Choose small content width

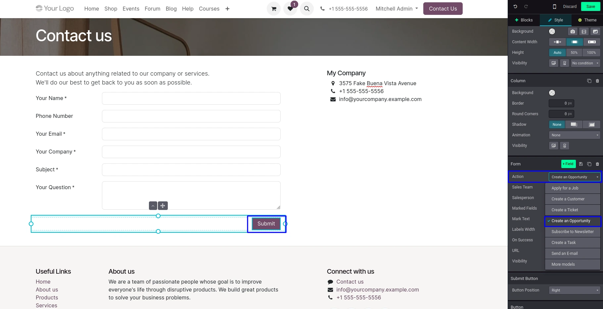(x=557, y=42)
